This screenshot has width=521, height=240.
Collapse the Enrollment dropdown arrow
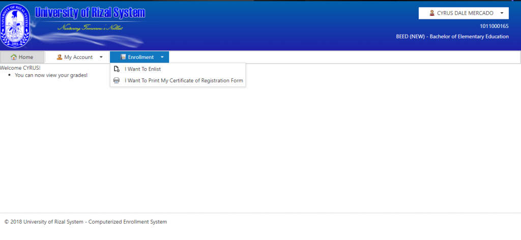(x=162, y=57)
